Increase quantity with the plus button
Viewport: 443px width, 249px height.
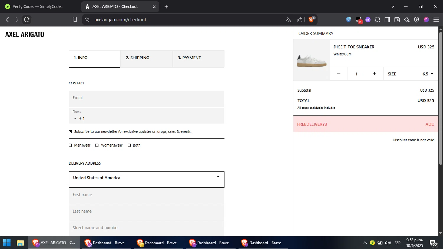tap(374, 74)
